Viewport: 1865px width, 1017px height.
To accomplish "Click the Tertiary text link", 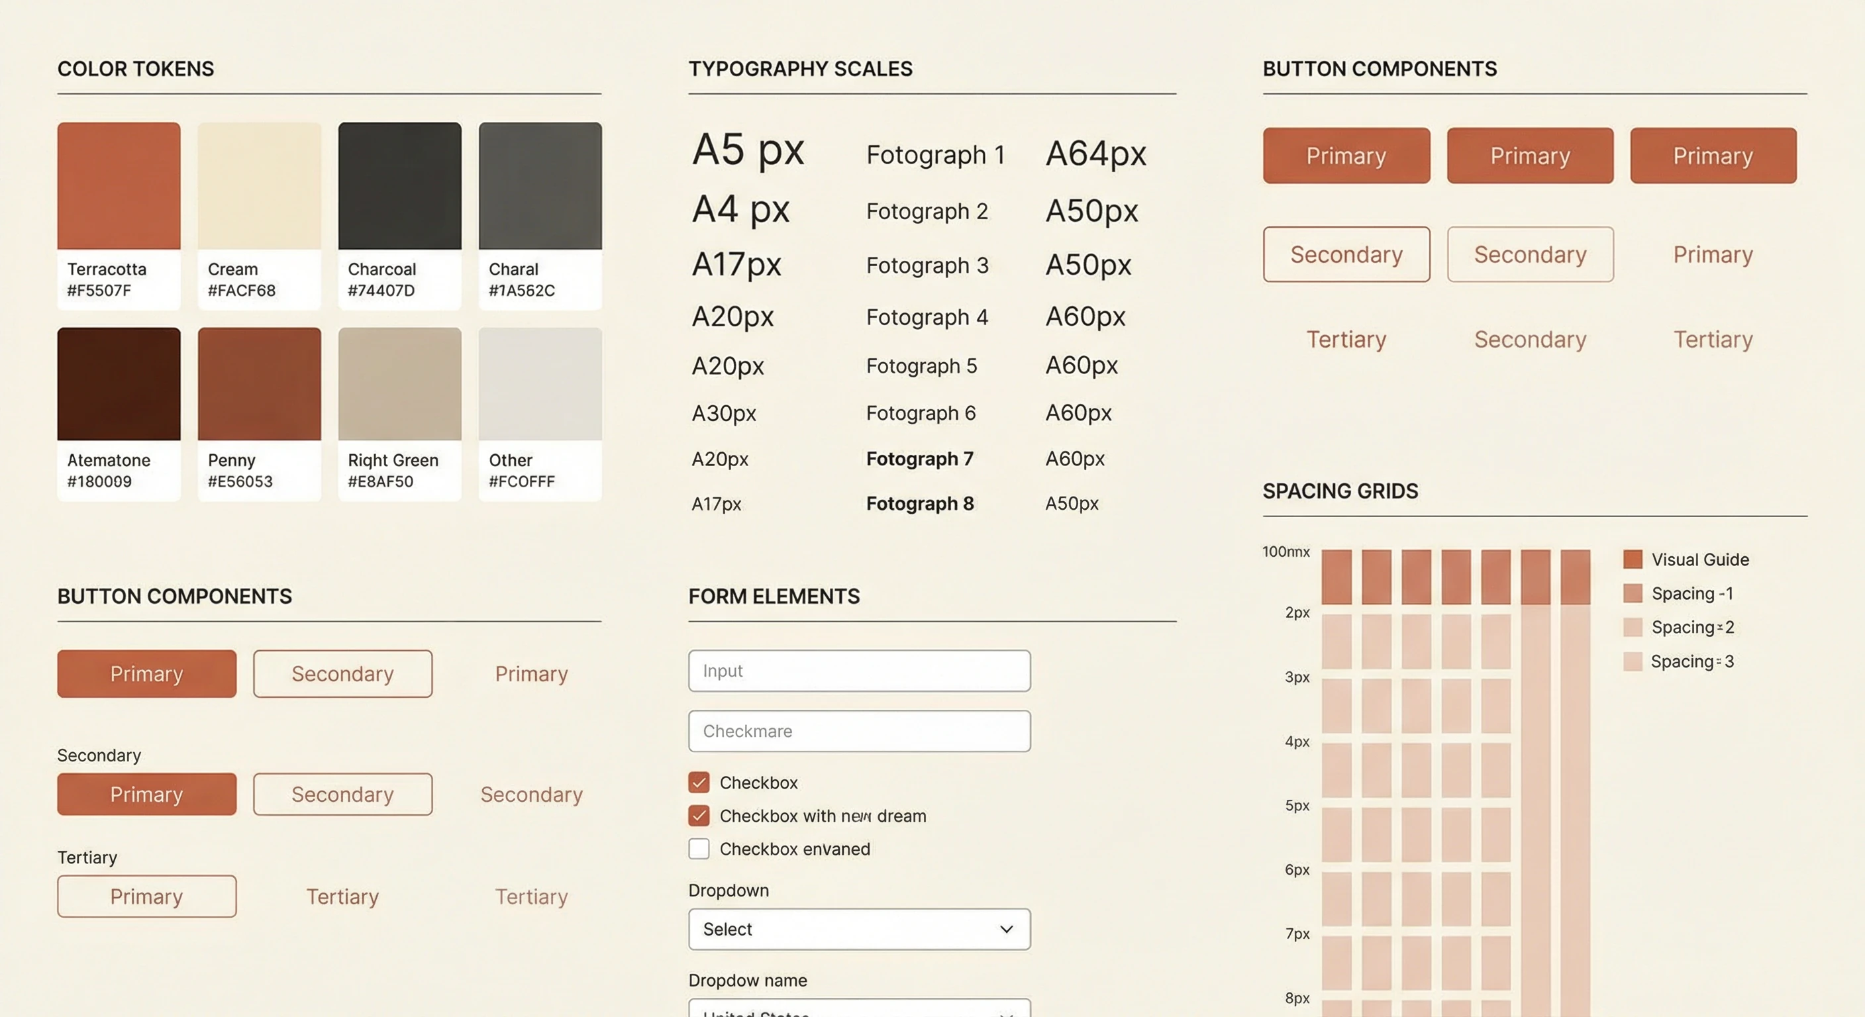I will click(x=342, y=896).
